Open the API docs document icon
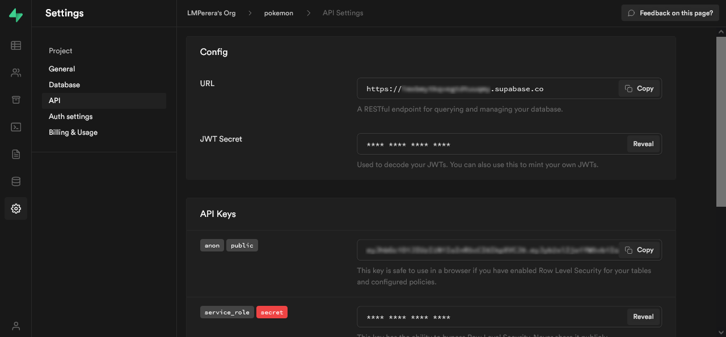This screenshot has width=726, height=337. [16, 154]
